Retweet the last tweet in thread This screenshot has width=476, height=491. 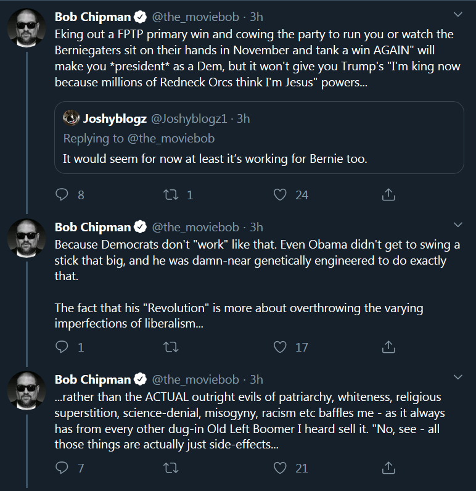click(171, 468)
